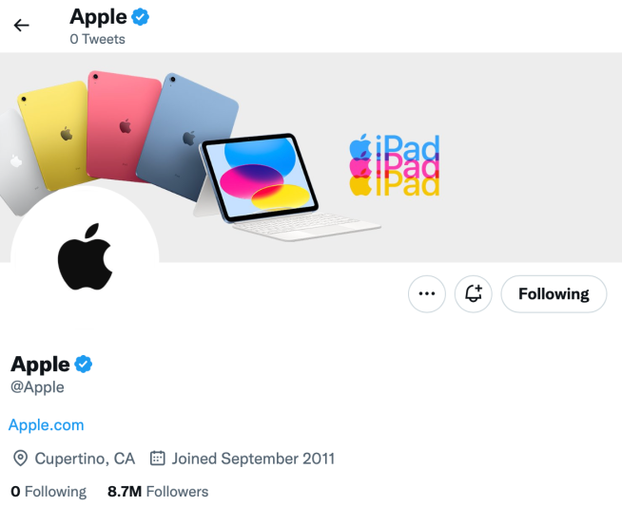Click the colorful iPad logo text in banner

tap(396, 166)
